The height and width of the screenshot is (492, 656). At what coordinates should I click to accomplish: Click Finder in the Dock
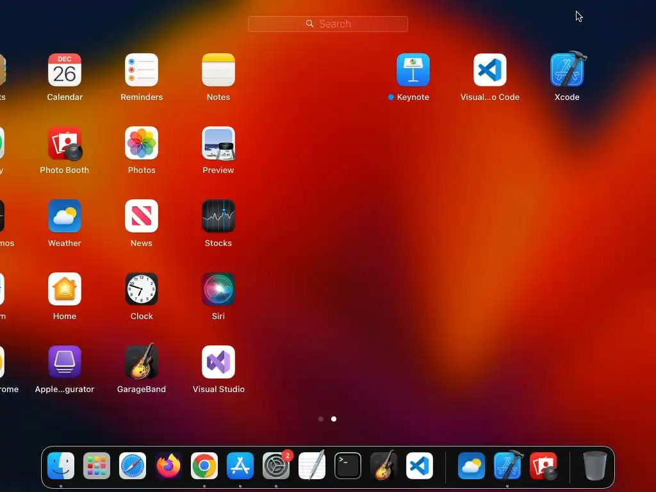coord(61,466)
